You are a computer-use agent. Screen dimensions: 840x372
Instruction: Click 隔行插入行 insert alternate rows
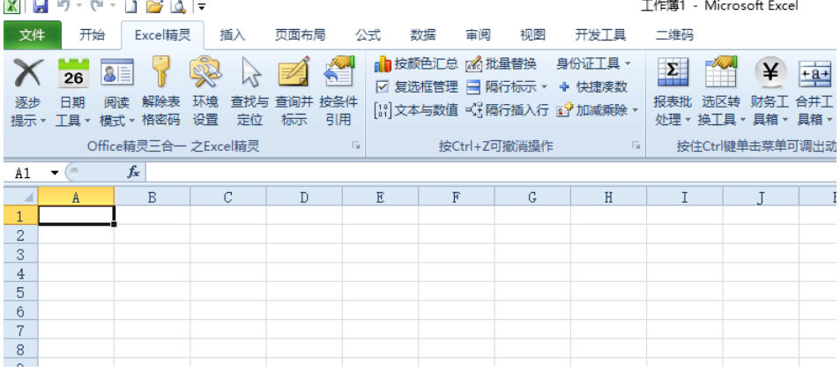tap(507, 110)
